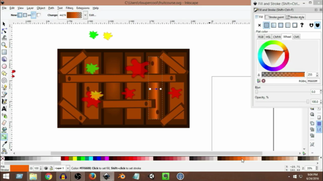Open the Filters menu
This screenshot has width=323, height=181.
(x=70, y=8)
